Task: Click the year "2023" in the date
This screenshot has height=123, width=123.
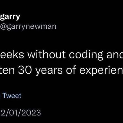Action: point(31,113)
